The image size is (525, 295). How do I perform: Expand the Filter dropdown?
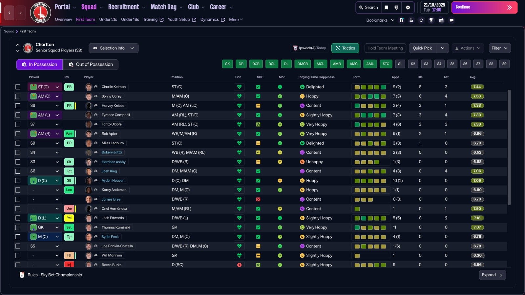[499, 48]
